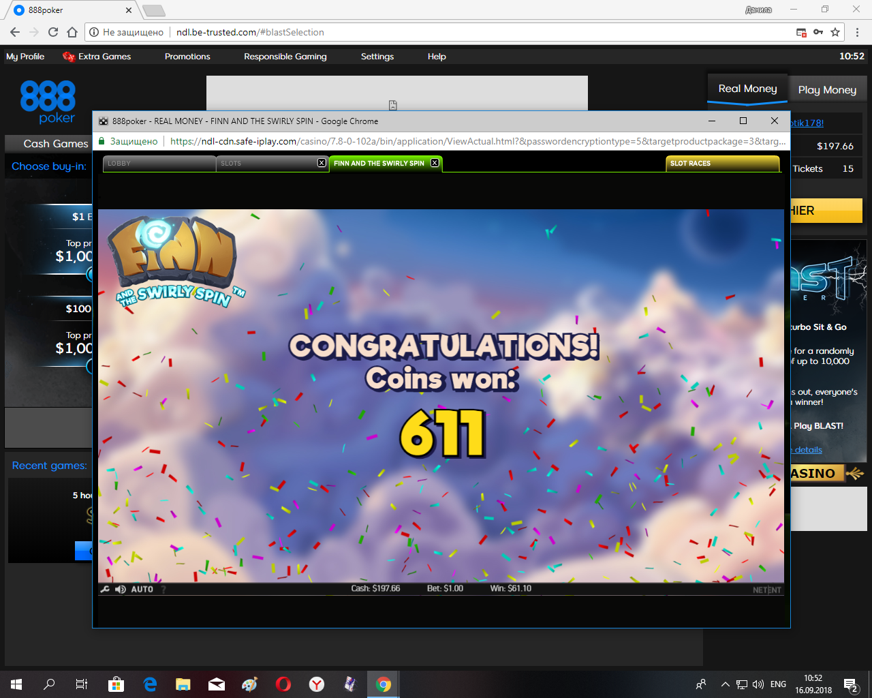Open the CASHIER button
This screenshot has width=872, height=698.
826,211
